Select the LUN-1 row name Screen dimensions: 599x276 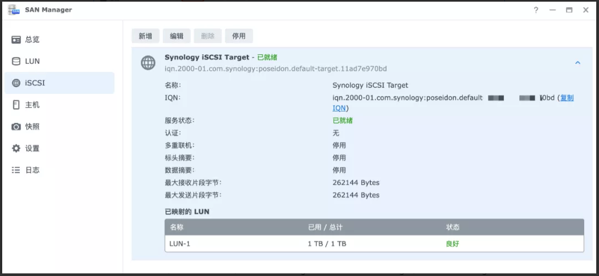coord(180,244)
